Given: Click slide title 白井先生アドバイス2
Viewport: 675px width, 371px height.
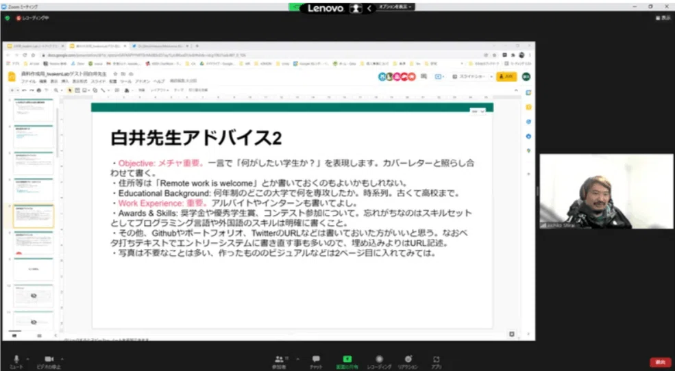Looking at the screenshot, I should [196, 138].
